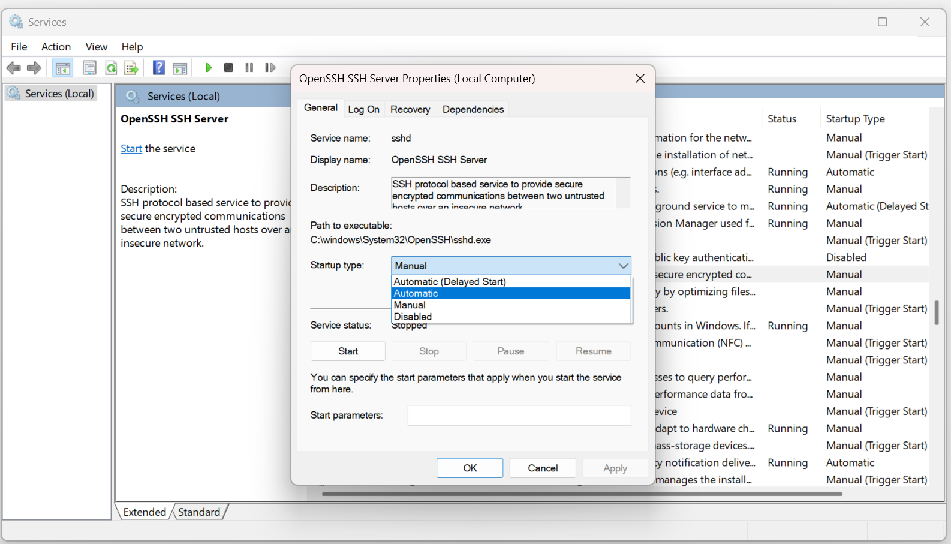Select row with 'ounts in Windows. If...' text

coord(705,326)
